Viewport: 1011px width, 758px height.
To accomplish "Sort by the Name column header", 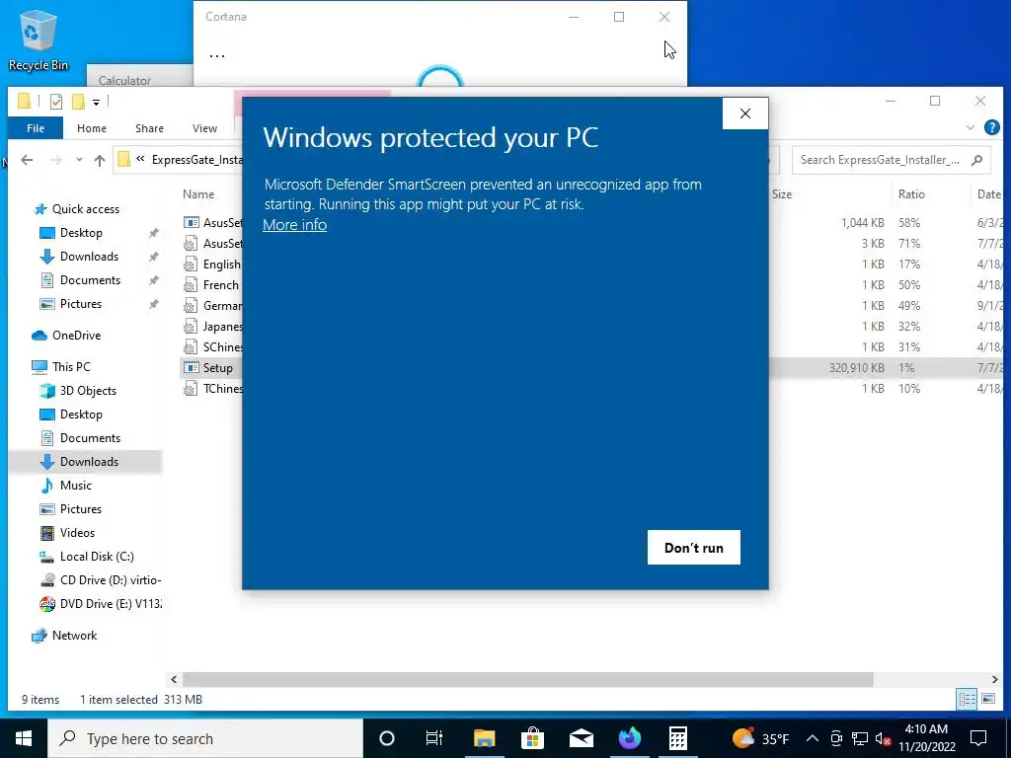I will pos(197,194).
